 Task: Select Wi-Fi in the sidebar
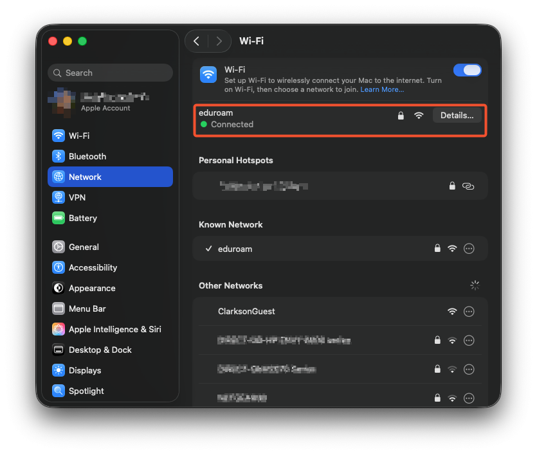(x=110, y=136)
